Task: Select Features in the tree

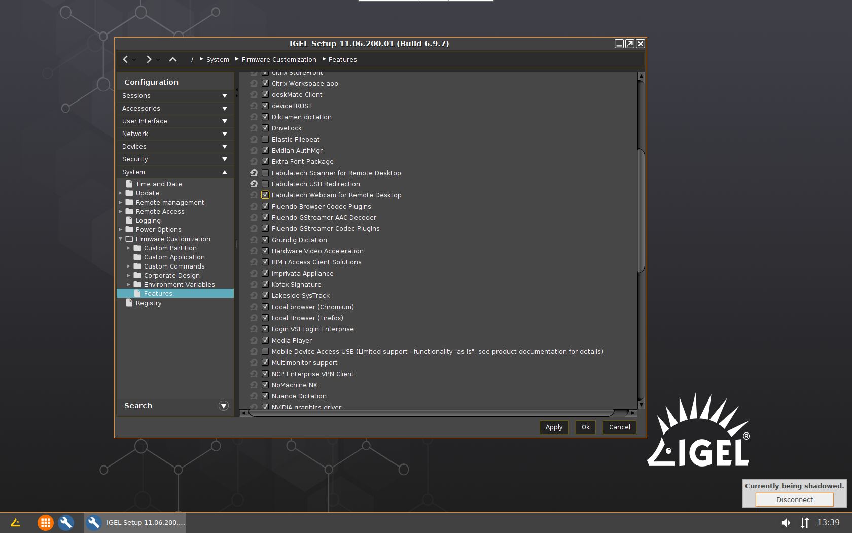Action: [x=175, y=294]
